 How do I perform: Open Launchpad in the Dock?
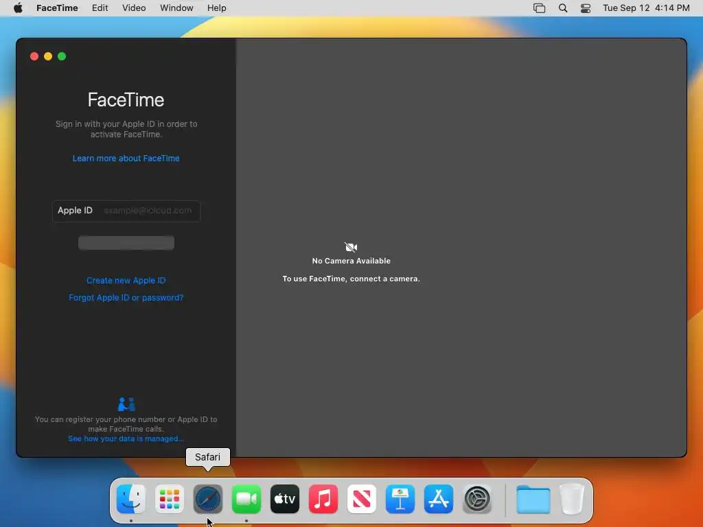point(170,499)
